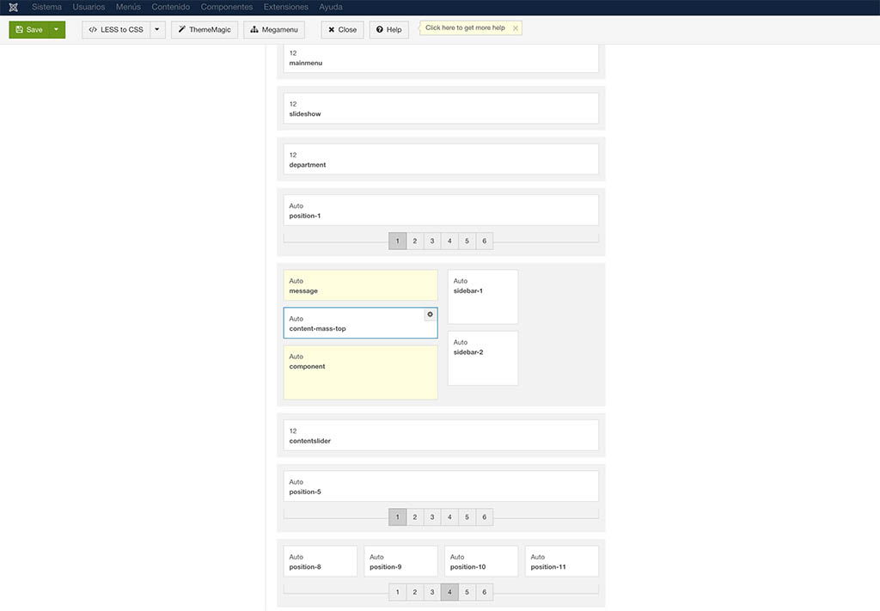
Task: Set position-5 row to 6 columns
Action: [x=485, y=517]
